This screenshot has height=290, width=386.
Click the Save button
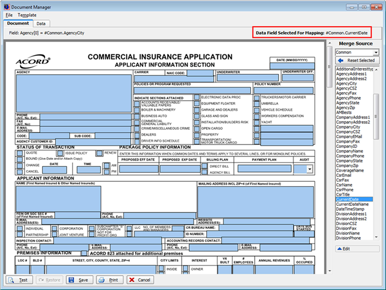pos(78,280)
